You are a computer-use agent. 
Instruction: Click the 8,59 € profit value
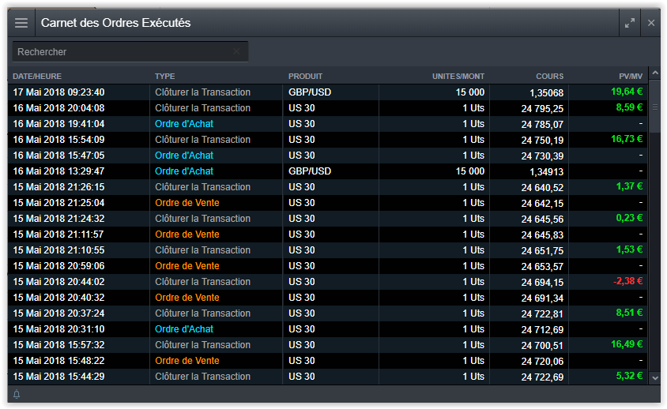click(x=629, y=107)
